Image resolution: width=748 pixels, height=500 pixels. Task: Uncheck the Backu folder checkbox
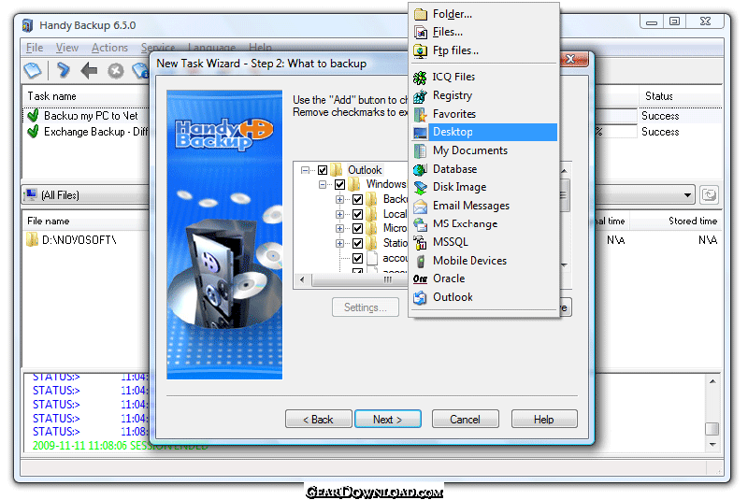[x=358, y=200]
